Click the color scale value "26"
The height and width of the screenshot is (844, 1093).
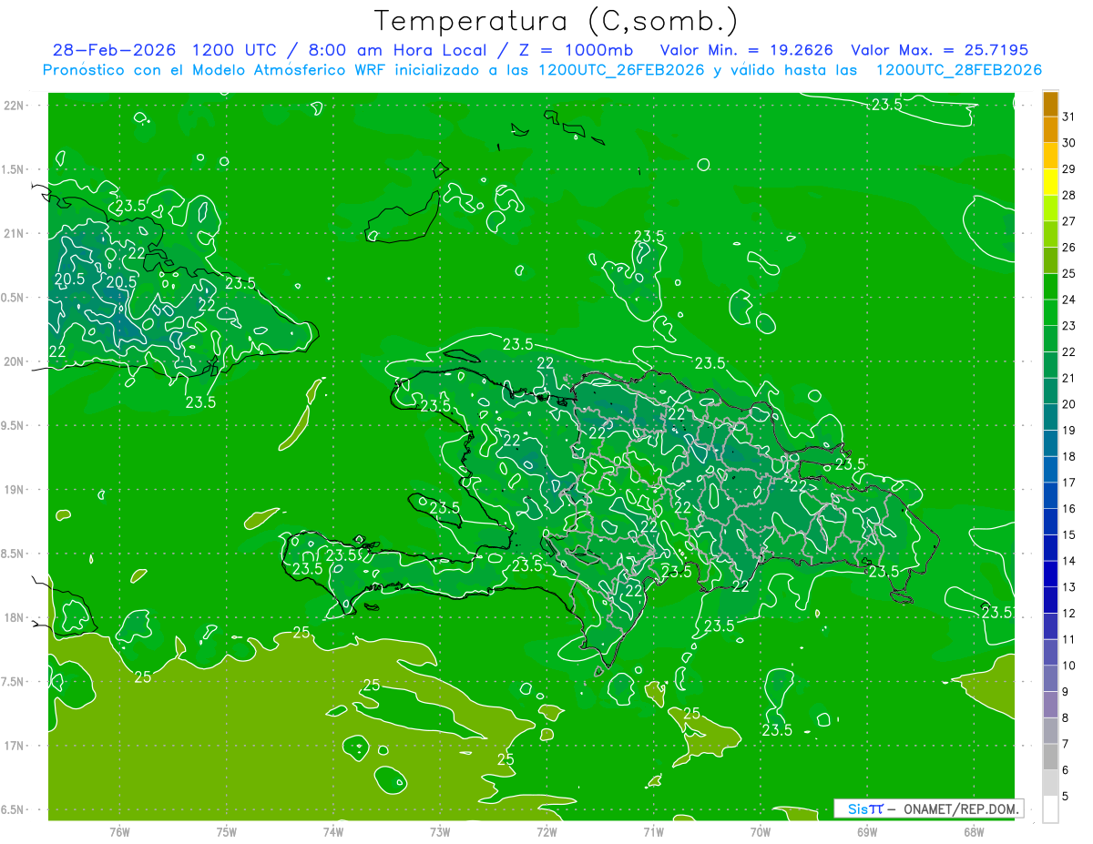pyautogui.click(x=1068, y=248)
